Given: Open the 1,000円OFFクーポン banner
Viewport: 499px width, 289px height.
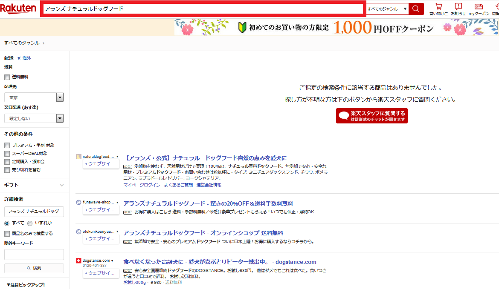Looking at the screenshot, I should pos(337,27).
